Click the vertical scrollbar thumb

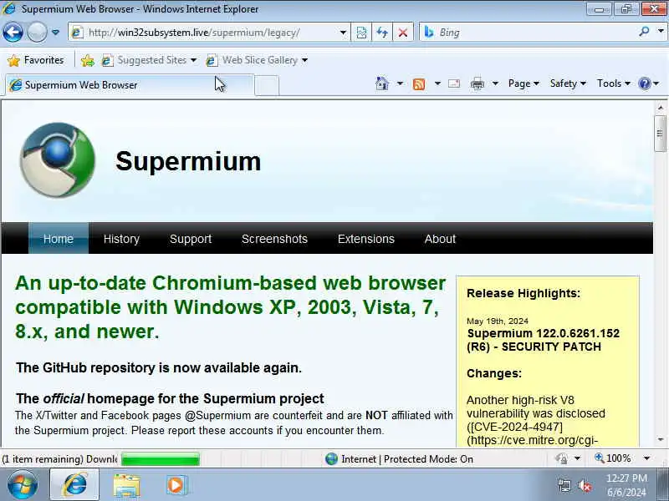pos(660,134)
